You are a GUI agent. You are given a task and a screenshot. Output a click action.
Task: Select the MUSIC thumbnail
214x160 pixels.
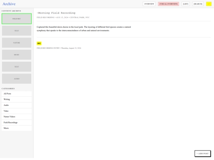coord(17,55)
